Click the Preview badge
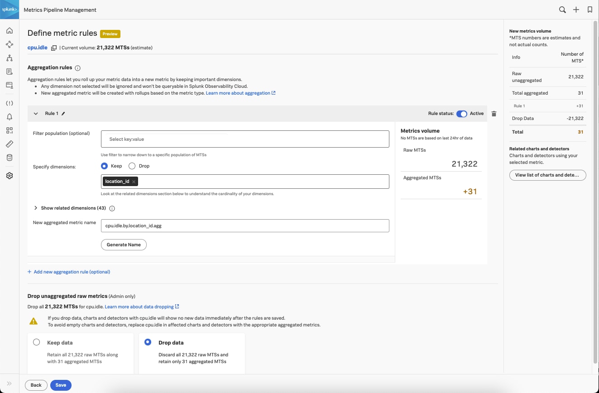 click(110, 34)
